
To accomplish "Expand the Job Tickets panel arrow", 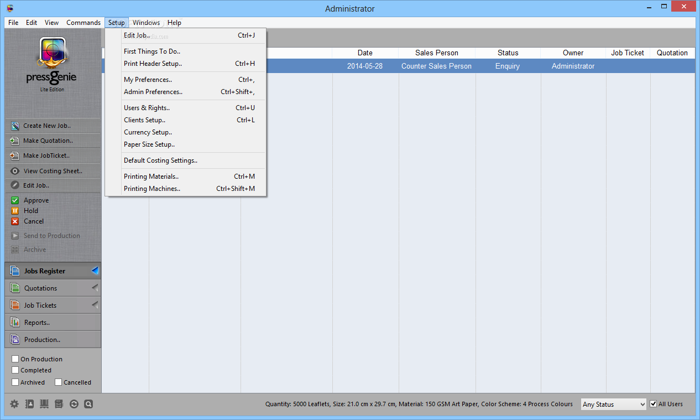I will coord(95,305).
